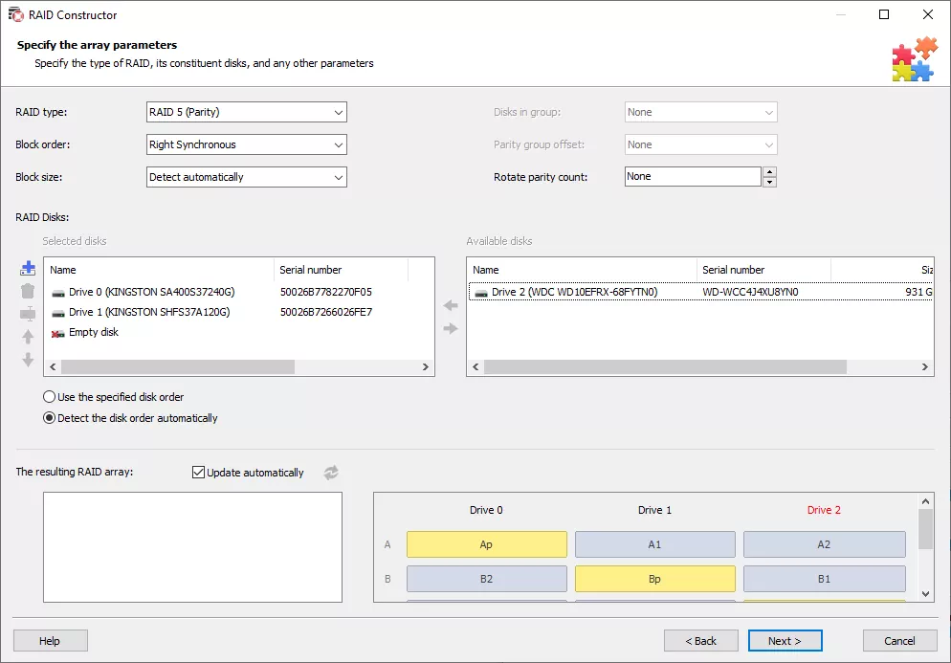Open the RAID type dropdown
This screenshot has width=951, height=663.
pos(246,112)
